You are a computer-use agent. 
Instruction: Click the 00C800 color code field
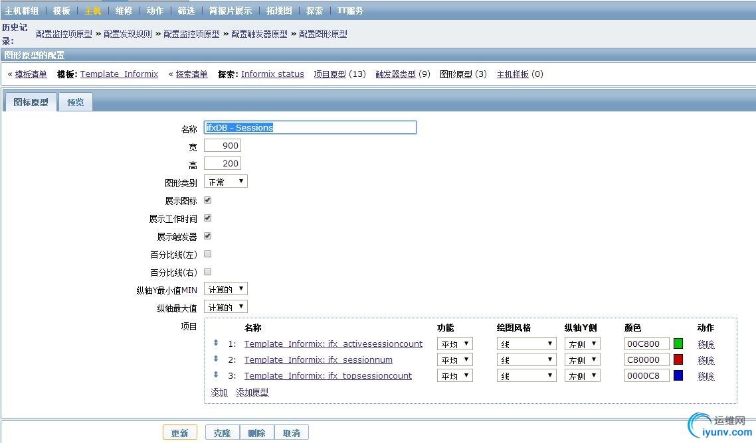click(x=646, y=344)
